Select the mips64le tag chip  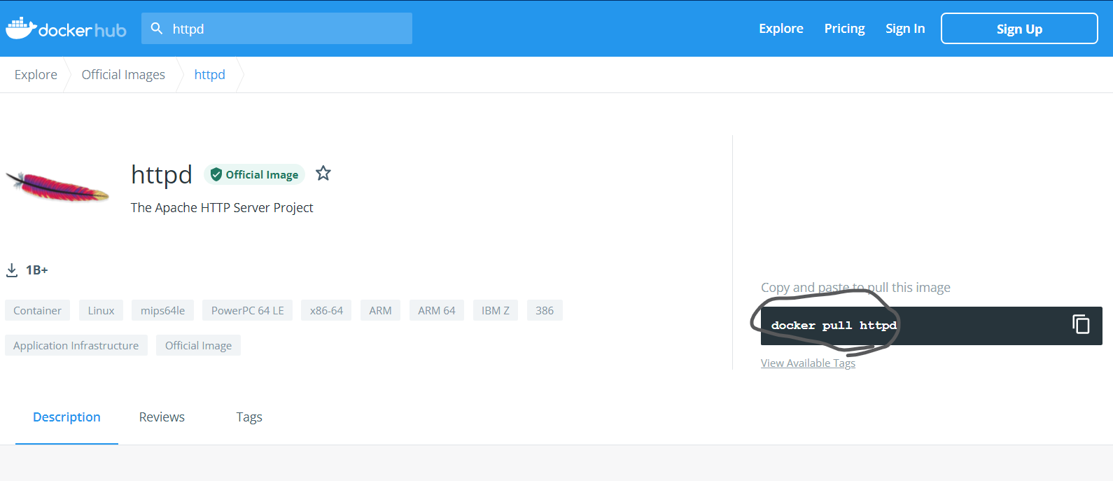pyautogui.click(x=162, y=310)
